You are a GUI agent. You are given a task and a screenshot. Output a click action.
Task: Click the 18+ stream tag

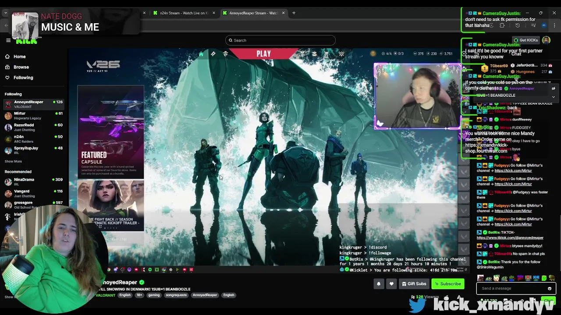139,295
